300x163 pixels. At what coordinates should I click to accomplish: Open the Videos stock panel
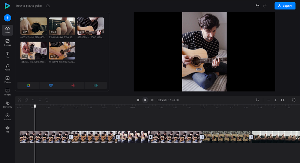7,80
